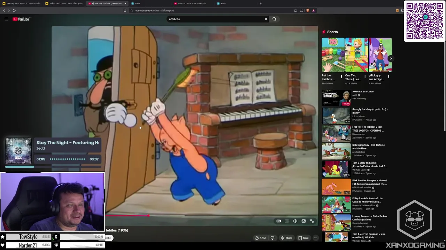Save the video to a playlist
446x250 pixels.
303,238
